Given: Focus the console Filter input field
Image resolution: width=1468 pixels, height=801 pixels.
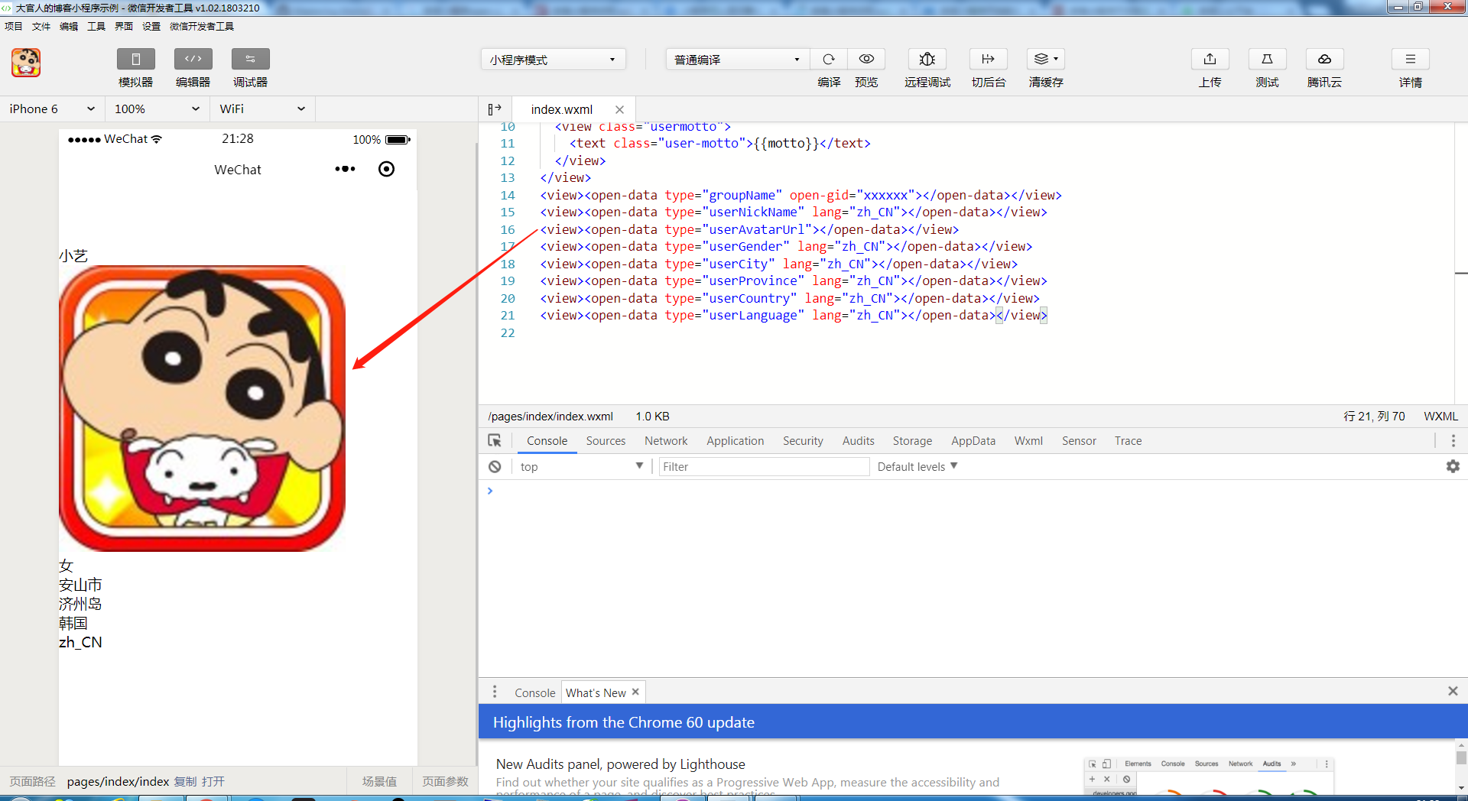Looking at the screenshot, I should [764, 466].
